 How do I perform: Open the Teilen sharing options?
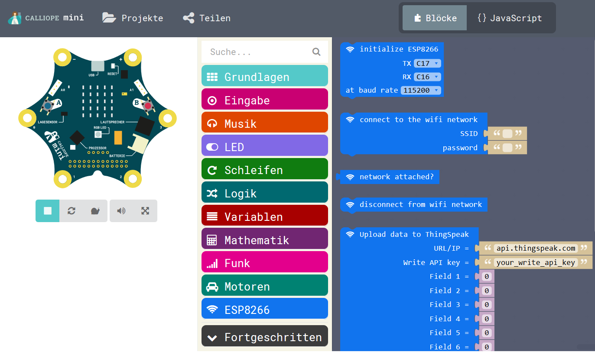coord(206,18)
